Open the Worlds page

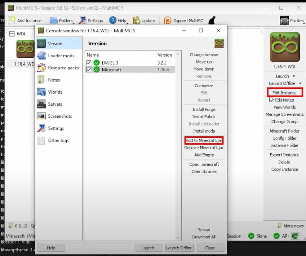point(59,92)
